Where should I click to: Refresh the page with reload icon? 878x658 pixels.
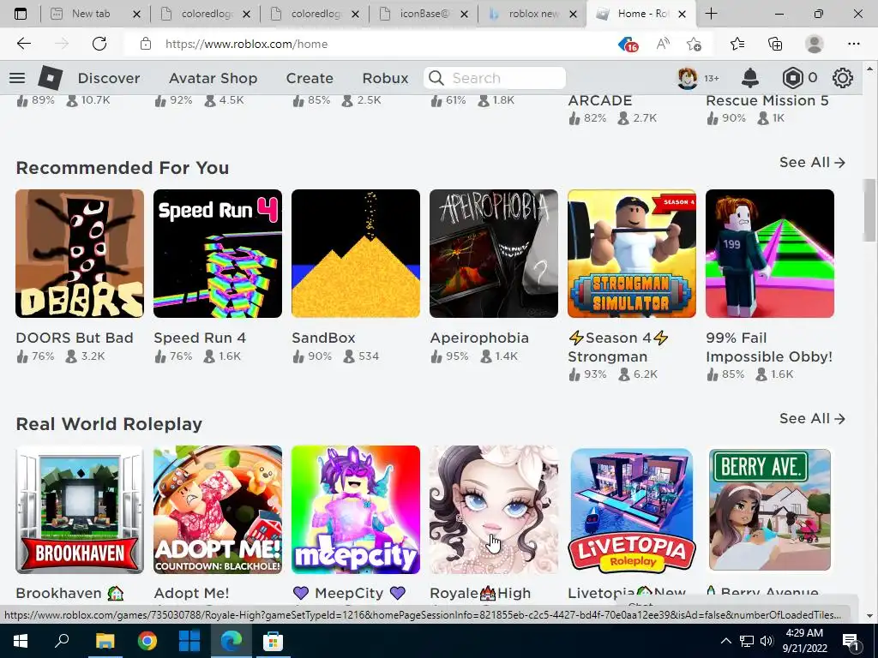99,44
